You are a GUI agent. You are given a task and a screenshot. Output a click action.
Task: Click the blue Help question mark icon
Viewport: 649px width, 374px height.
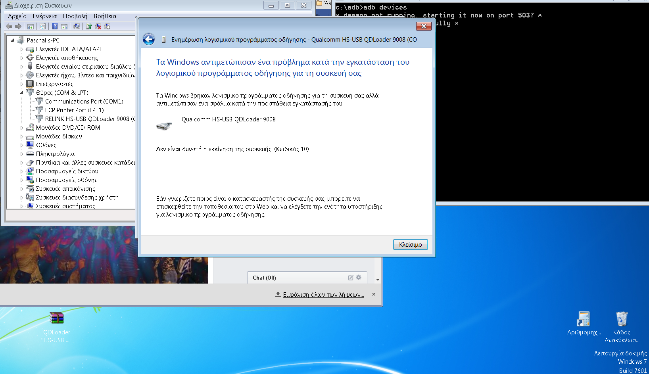[x=55, y=27]
